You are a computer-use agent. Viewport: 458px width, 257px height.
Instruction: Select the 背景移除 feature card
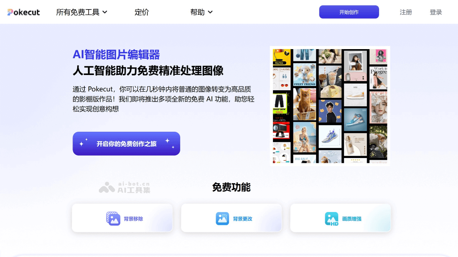click(x=122, y=219)
